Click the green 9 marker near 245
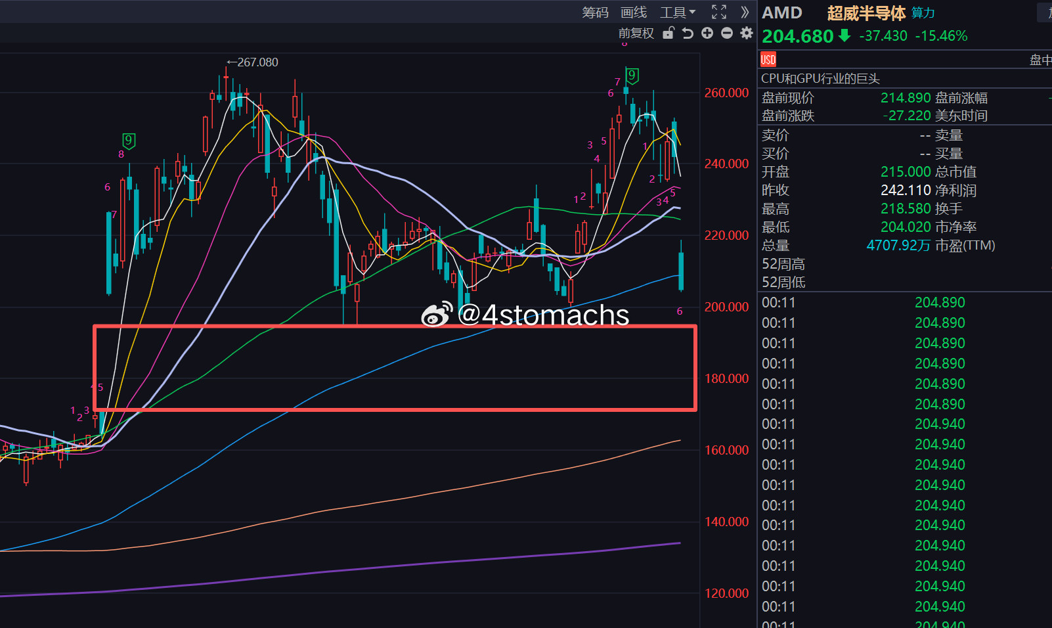This screenshot has height=628, width=1052. pyautogui.click(x=129, y=141)
